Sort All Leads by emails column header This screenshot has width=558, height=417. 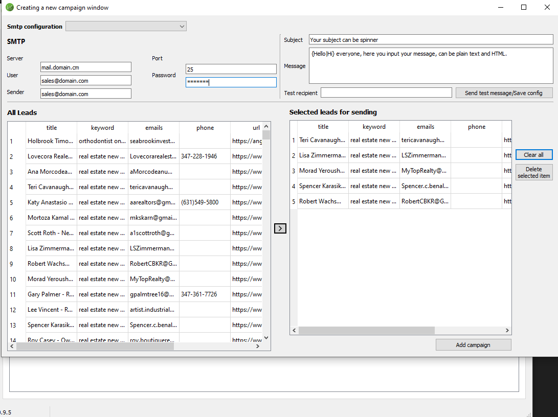pos(153,128)
